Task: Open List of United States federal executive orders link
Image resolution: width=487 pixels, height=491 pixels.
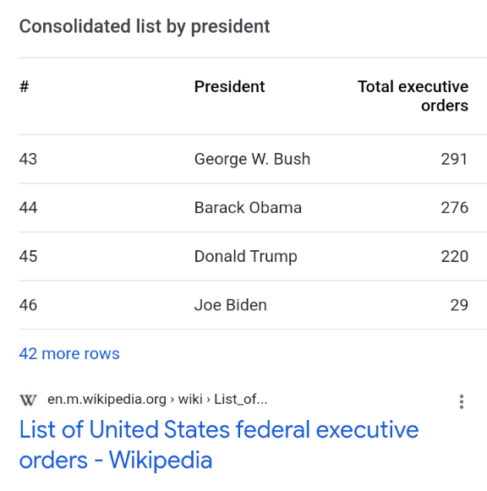Action: pyautogui.click(x=219, y=445)
